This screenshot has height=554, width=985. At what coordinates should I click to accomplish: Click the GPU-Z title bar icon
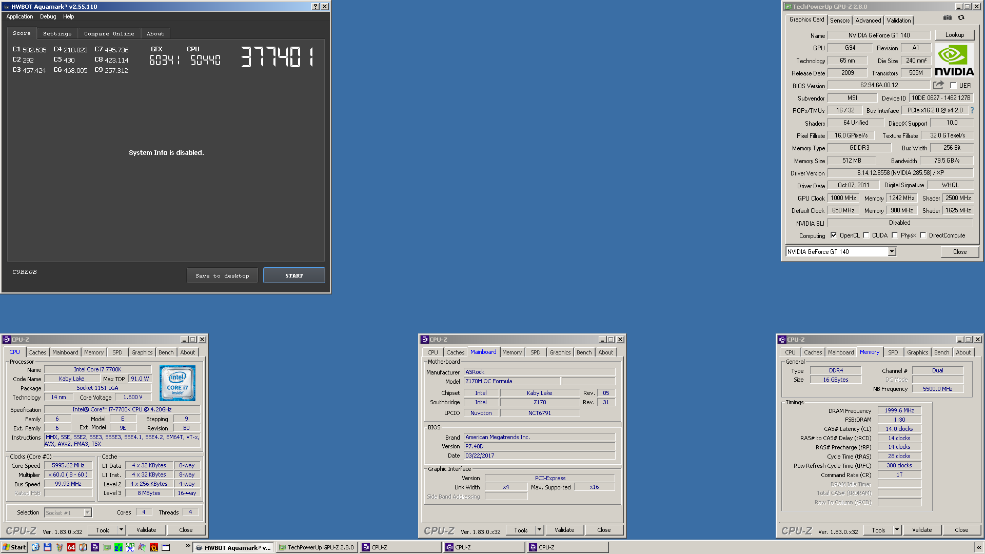click(788, 7)
